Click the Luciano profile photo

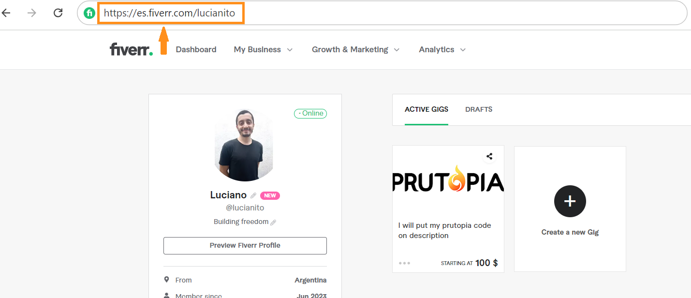coord(245,145)
